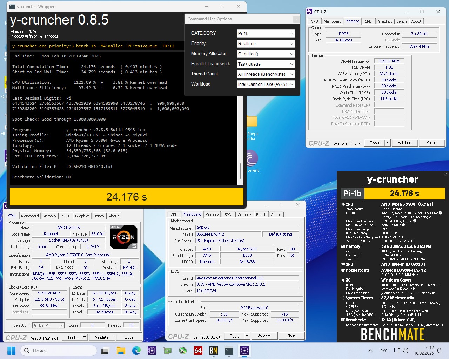Click Validate in the CPU-Z Mainboard window

(264, 336)
